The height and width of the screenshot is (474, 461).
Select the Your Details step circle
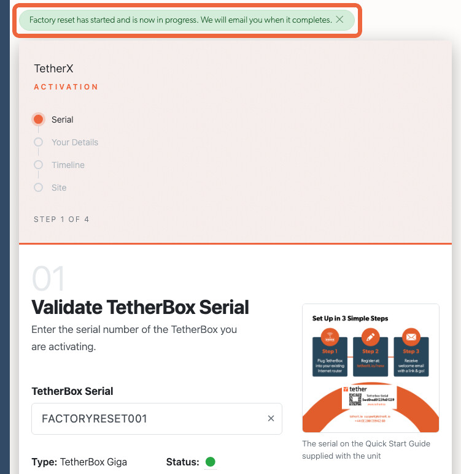[x=39, y=142]
